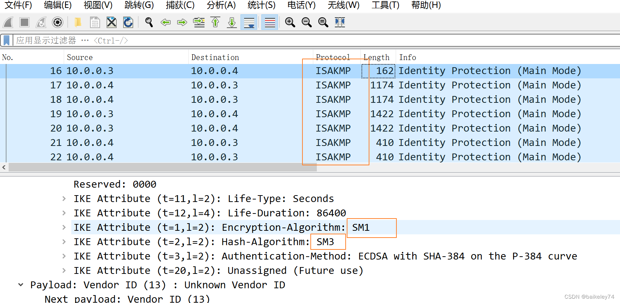The image size is (620, 303).
Task: Expand the Life-Type: Seconds attribute
Action: click(x=64, y=198)
